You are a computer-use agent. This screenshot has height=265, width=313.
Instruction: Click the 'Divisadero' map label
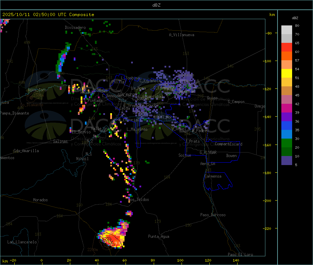point(75,28)
